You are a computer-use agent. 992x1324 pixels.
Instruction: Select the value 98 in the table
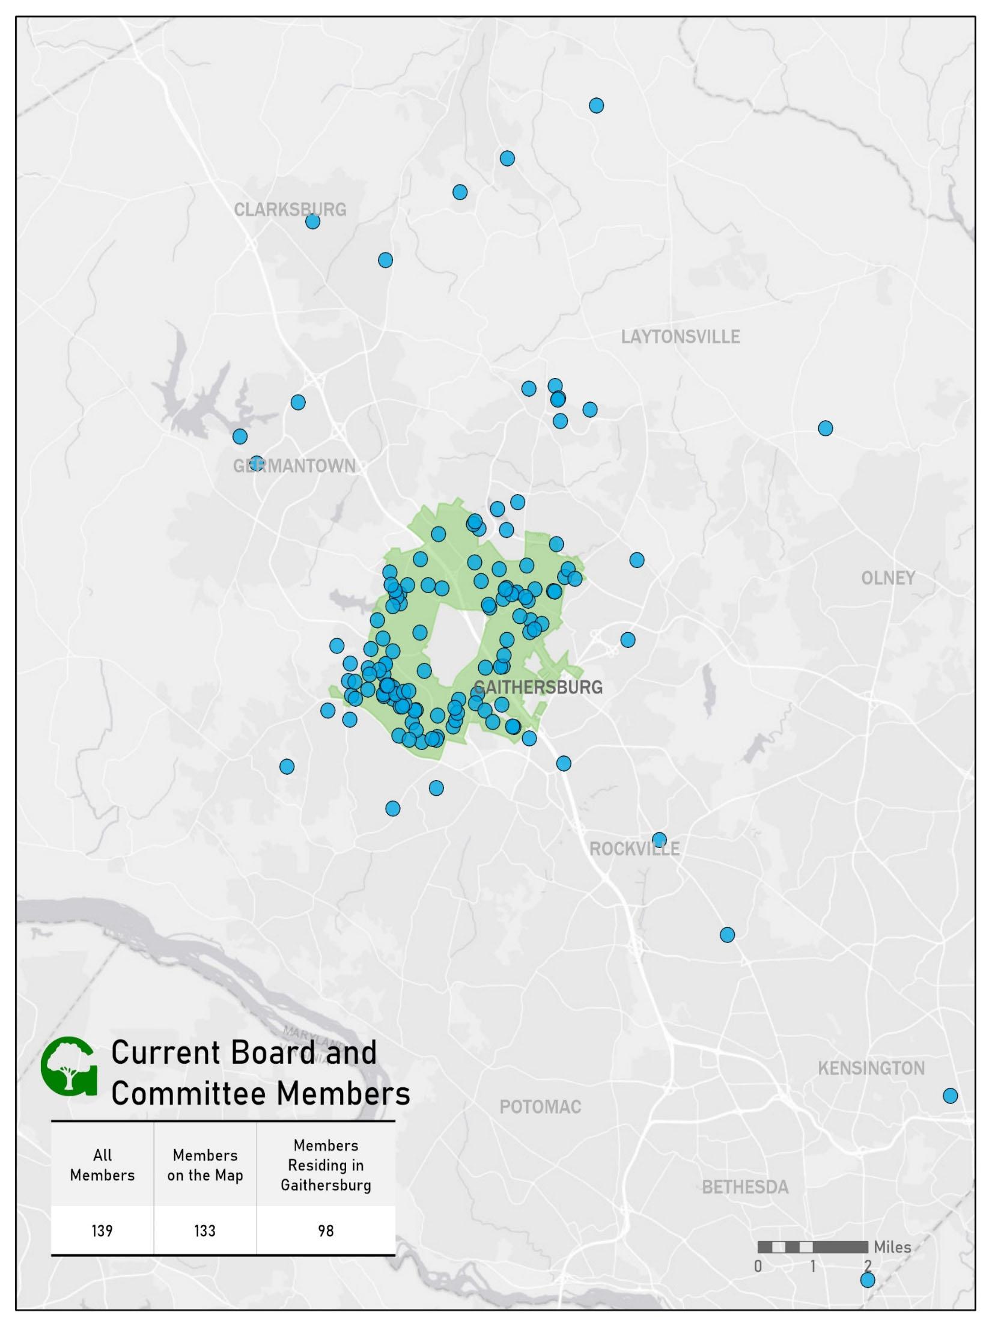click(326, 1231)
